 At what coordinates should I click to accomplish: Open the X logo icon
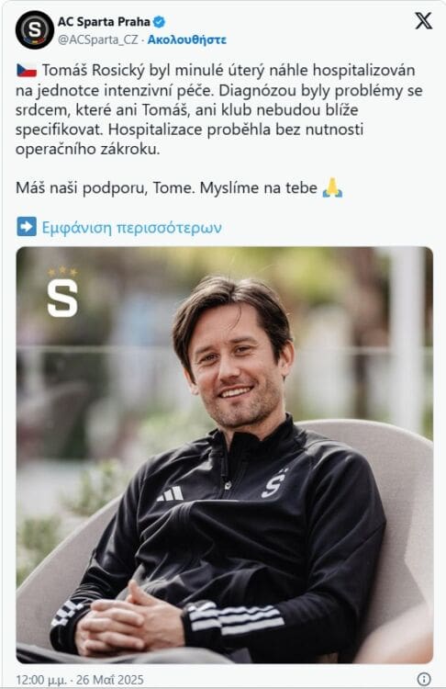point(424,20)
